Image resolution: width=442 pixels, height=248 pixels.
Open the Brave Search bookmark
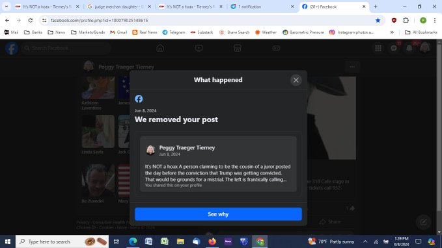tap(234, 32)
